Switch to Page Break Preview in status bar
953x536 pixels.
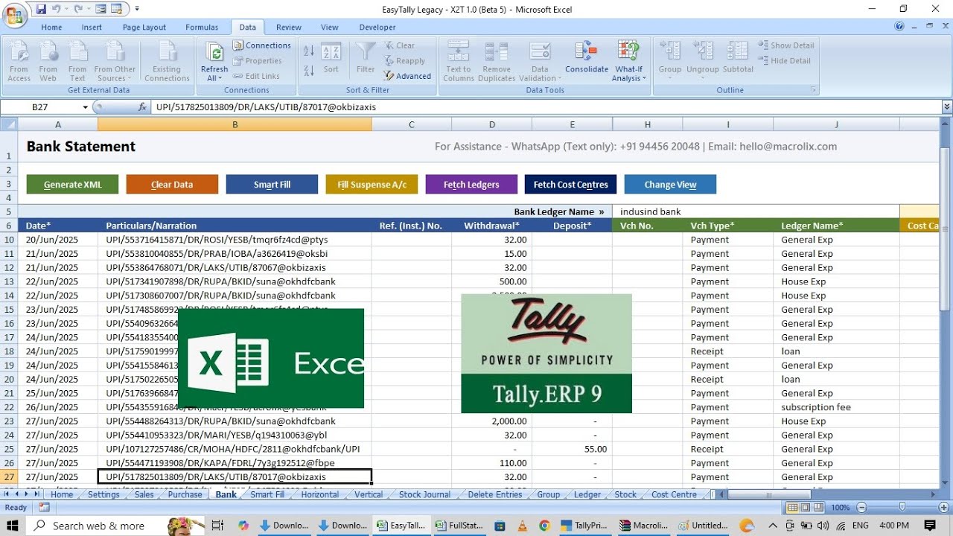tap(819, 508)
